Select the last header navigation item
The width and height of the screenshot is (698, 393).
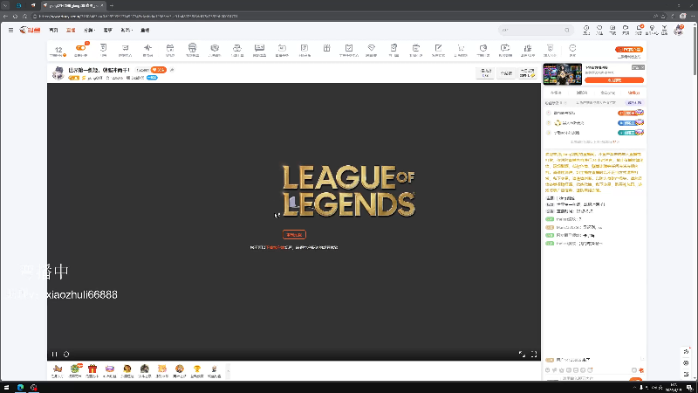145,30
